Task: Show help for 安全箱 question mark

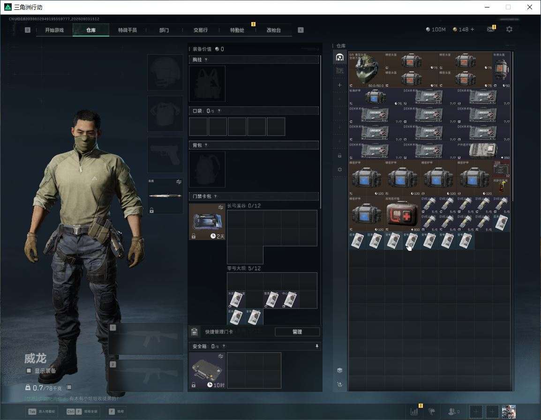Action: coord(224,346)
